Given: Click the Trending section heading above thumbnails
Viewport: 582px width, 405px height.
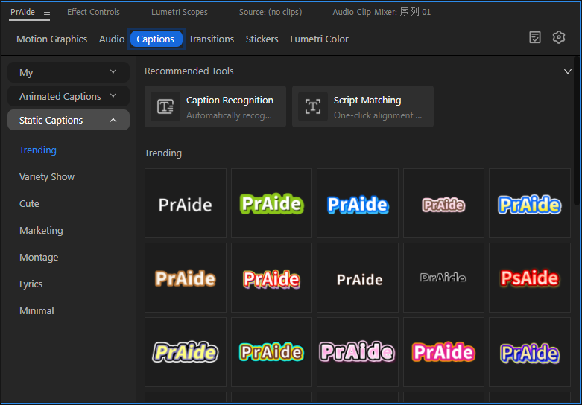Looking at the screenshot, I should tap(163, 153).
